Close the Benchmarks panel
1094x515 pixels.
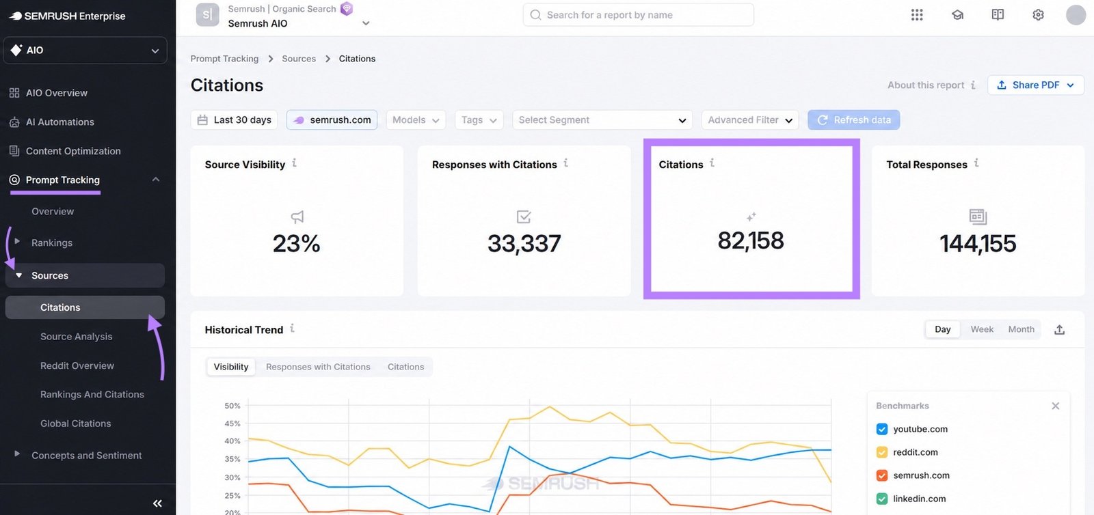point(1055,406)
